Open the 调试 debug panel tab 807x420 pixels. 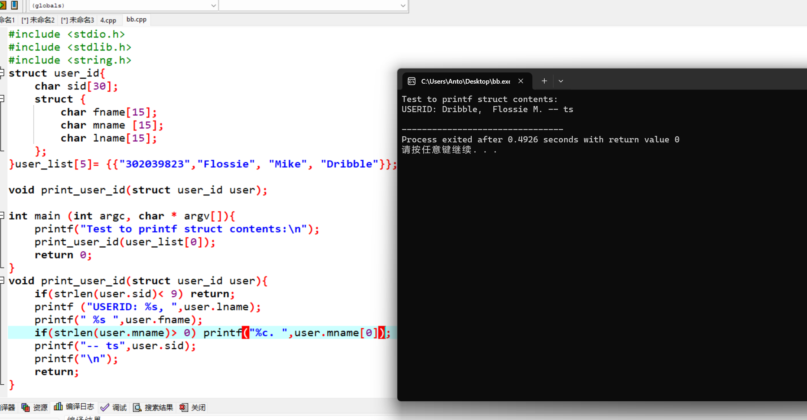pos(114,407)
